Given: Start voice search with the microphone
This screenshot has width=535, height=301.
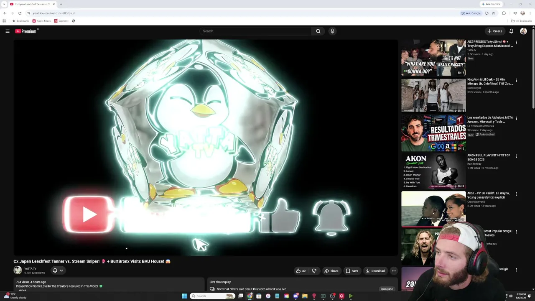Looking at the screenshot, I should point(332,31).
